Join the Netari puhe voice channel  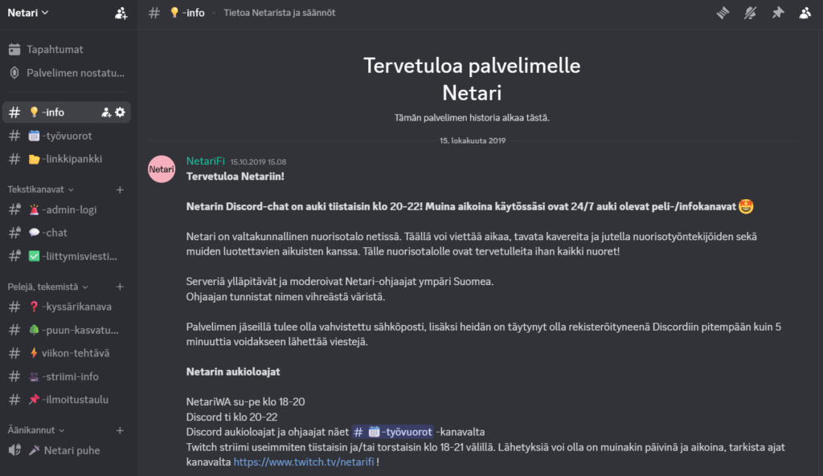pos(72,450)
